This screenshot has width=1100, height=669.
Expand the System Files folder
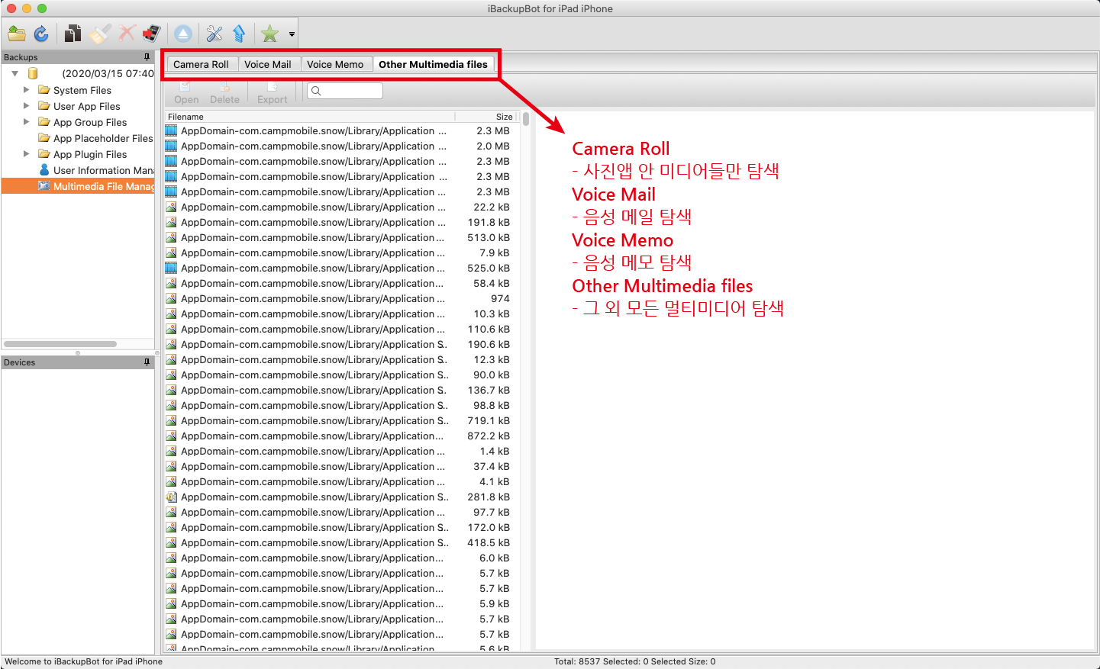point(27,90)
